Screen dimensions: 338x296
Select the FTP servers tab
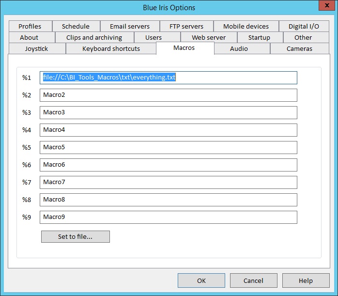186,26
